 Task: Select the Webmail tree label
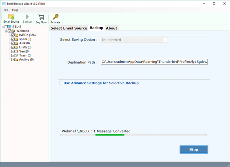pyautogui.click(x=22, y=31)
